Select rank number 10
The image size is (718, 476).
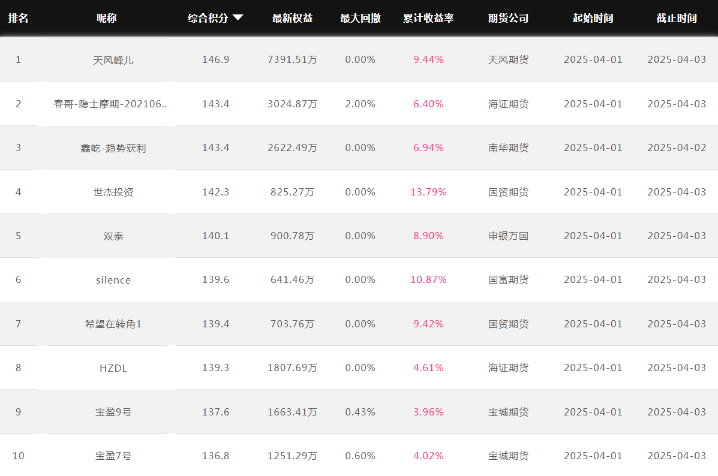click(x=19, y=456)
